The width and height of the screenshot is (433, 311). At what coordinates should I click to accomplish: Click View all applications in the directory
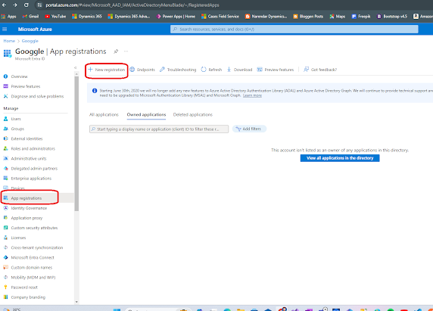point(340,158)
